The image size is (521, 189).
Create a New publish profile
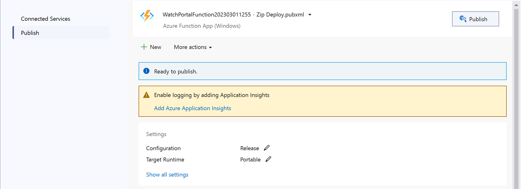151,47
